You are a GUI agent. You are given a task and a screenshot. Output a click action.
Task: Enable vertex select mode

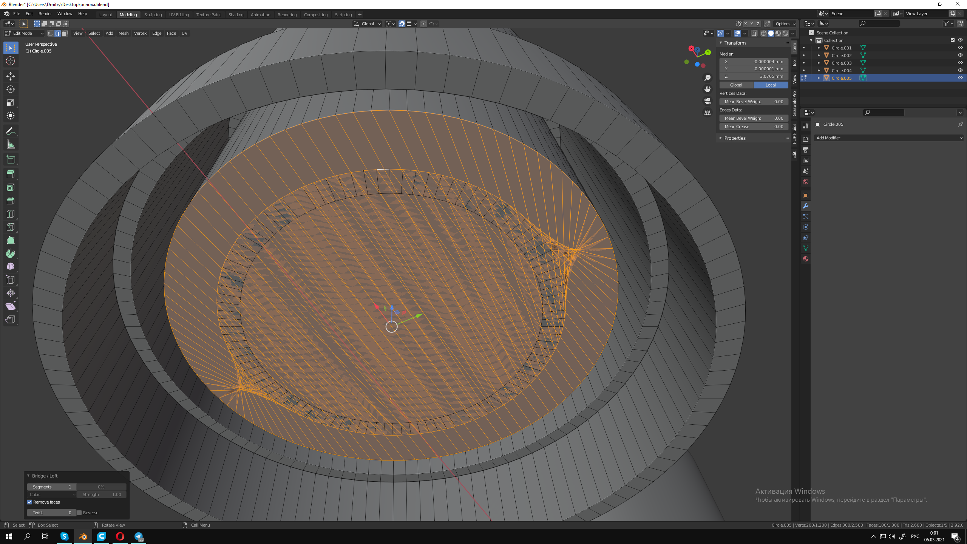tap(51, 33)
